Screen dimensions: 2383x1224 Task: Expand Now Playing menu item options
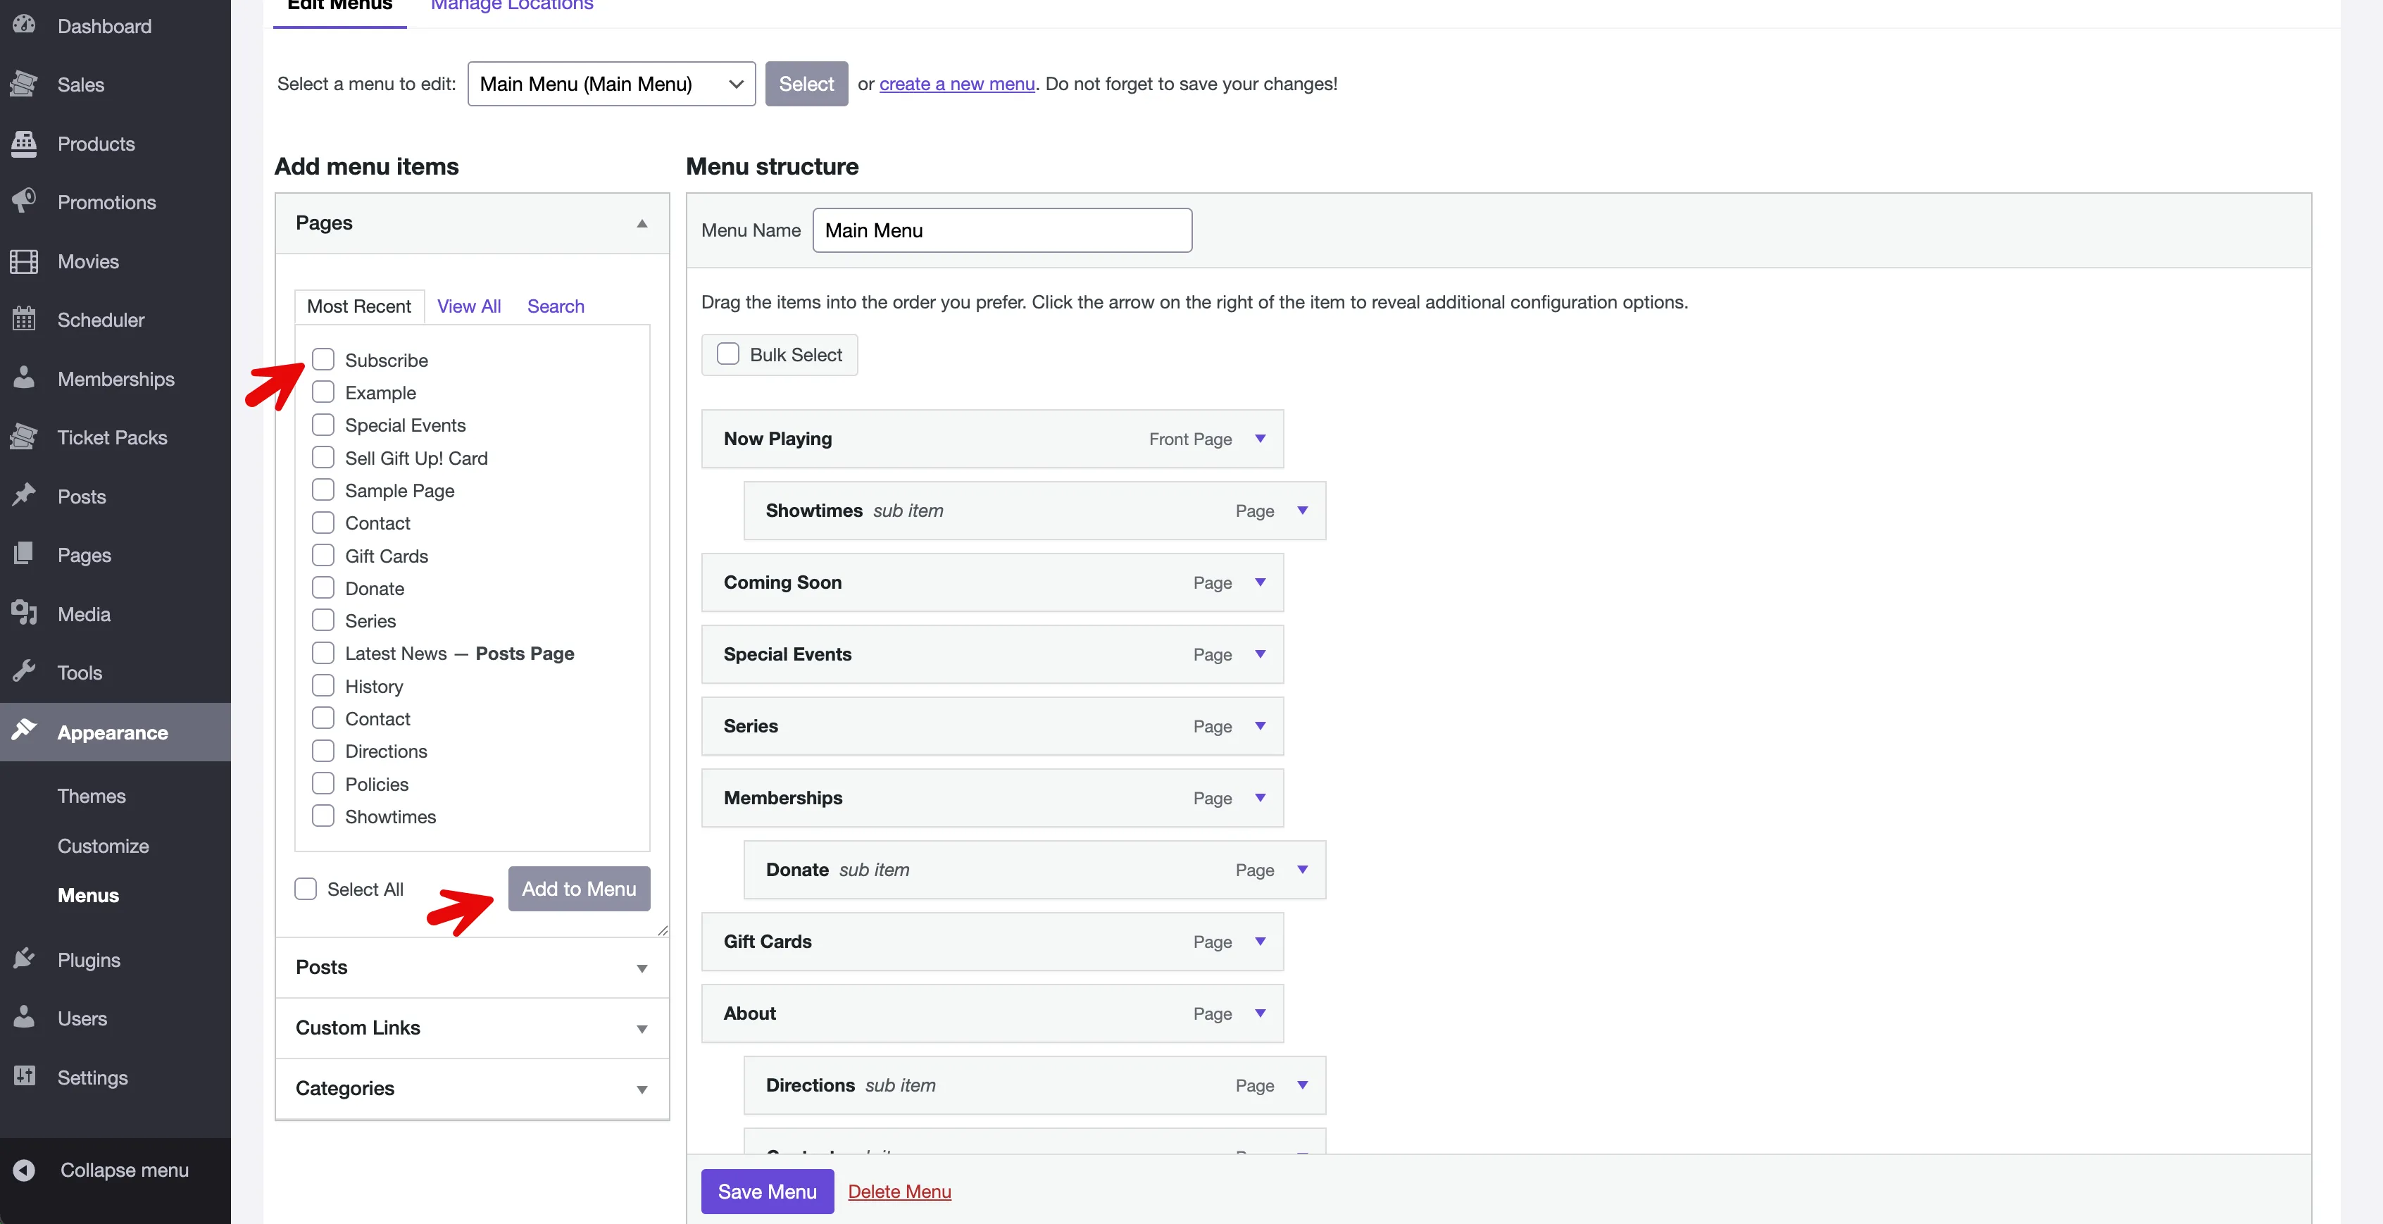point(1260,439)
